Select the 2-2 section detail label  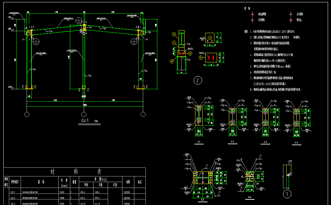coord(232,142)
